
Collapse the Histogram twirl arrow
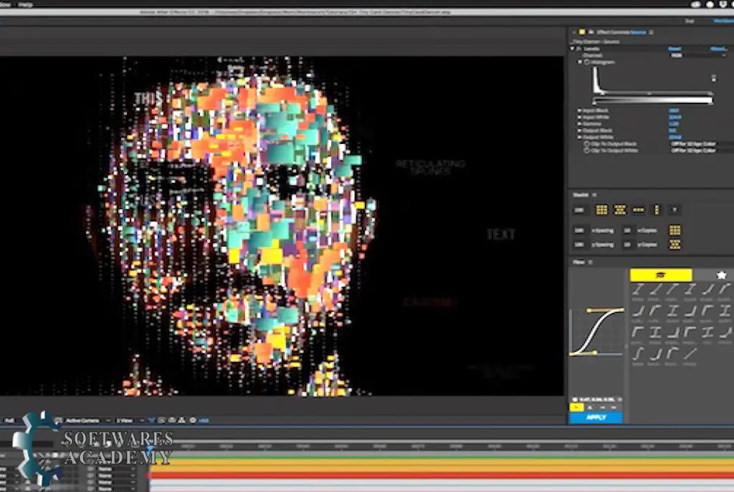click(580, 62)
